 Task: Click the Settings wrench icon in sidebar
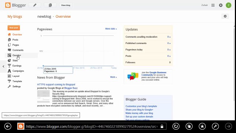coord(9,86)
